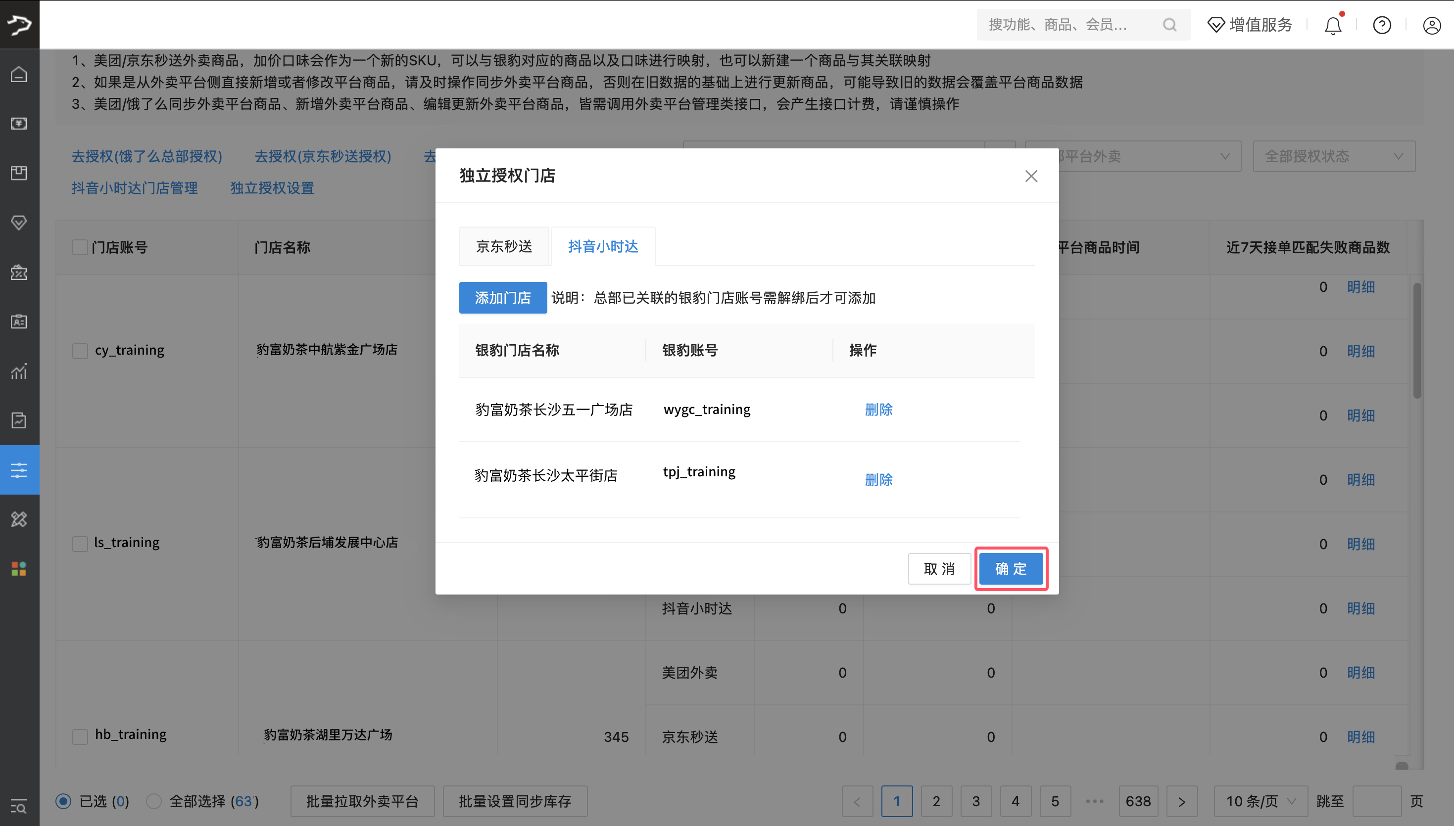
Task: Close the 独立授权门店 dialog with X
Action: 1031,176
